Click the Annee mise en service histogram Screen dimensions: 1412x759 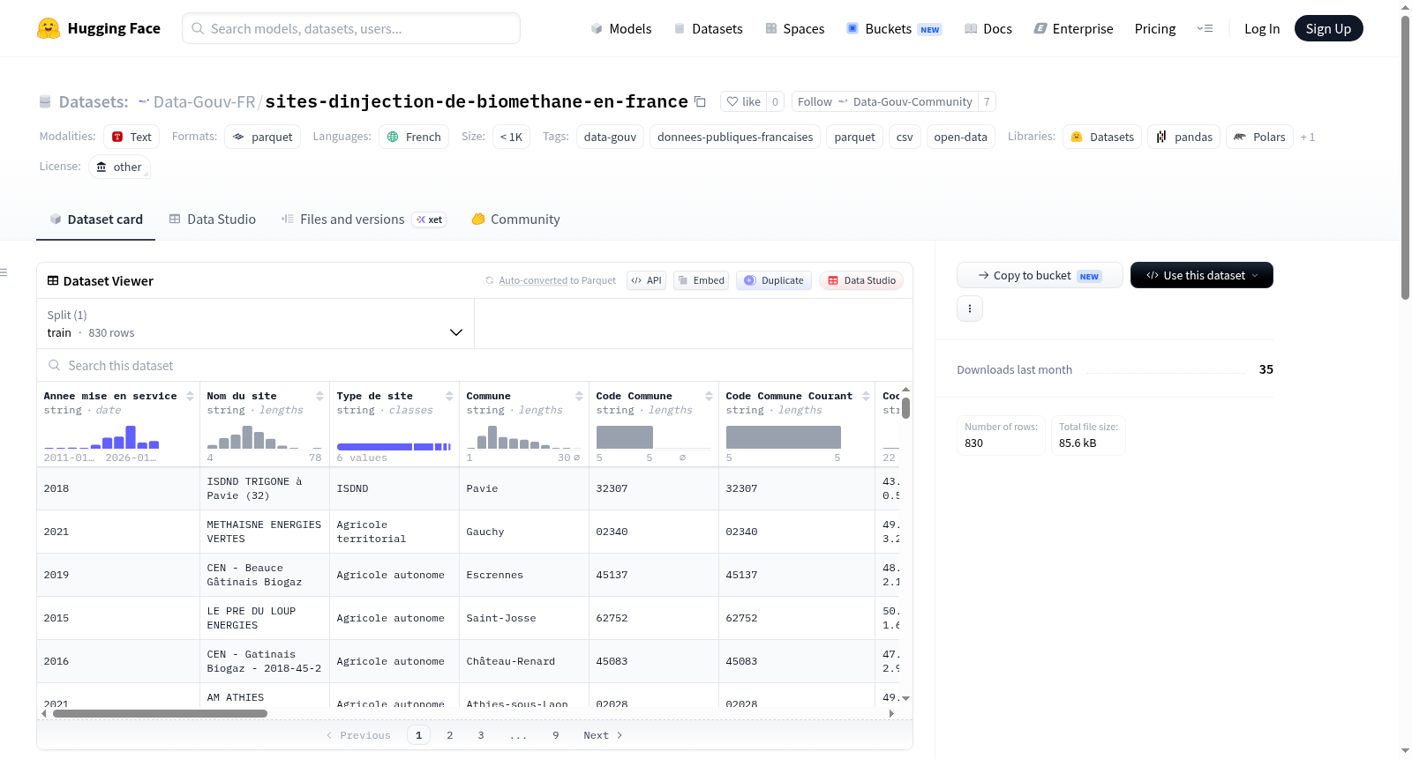101,437
